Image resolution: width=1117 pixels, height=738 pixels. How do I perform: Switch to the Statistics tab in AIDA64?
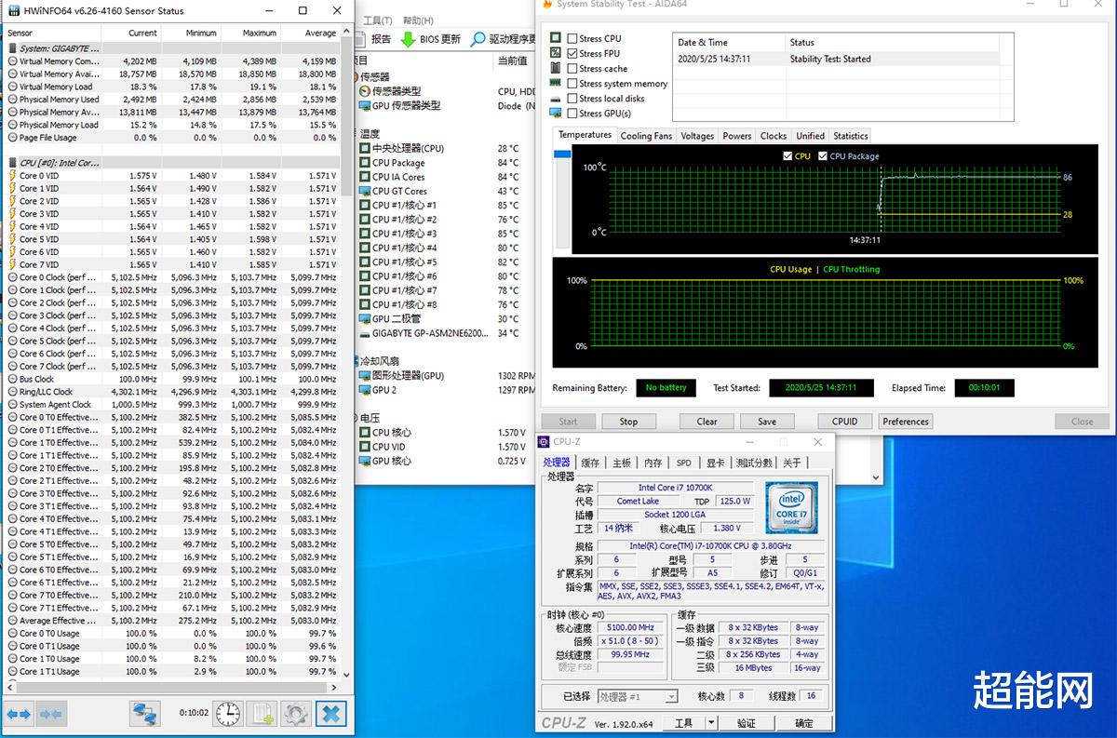(x=850, y=136)
